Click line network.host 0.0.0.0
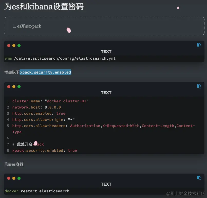The height and width of the screenshot is (198, 207). point(36,107)
